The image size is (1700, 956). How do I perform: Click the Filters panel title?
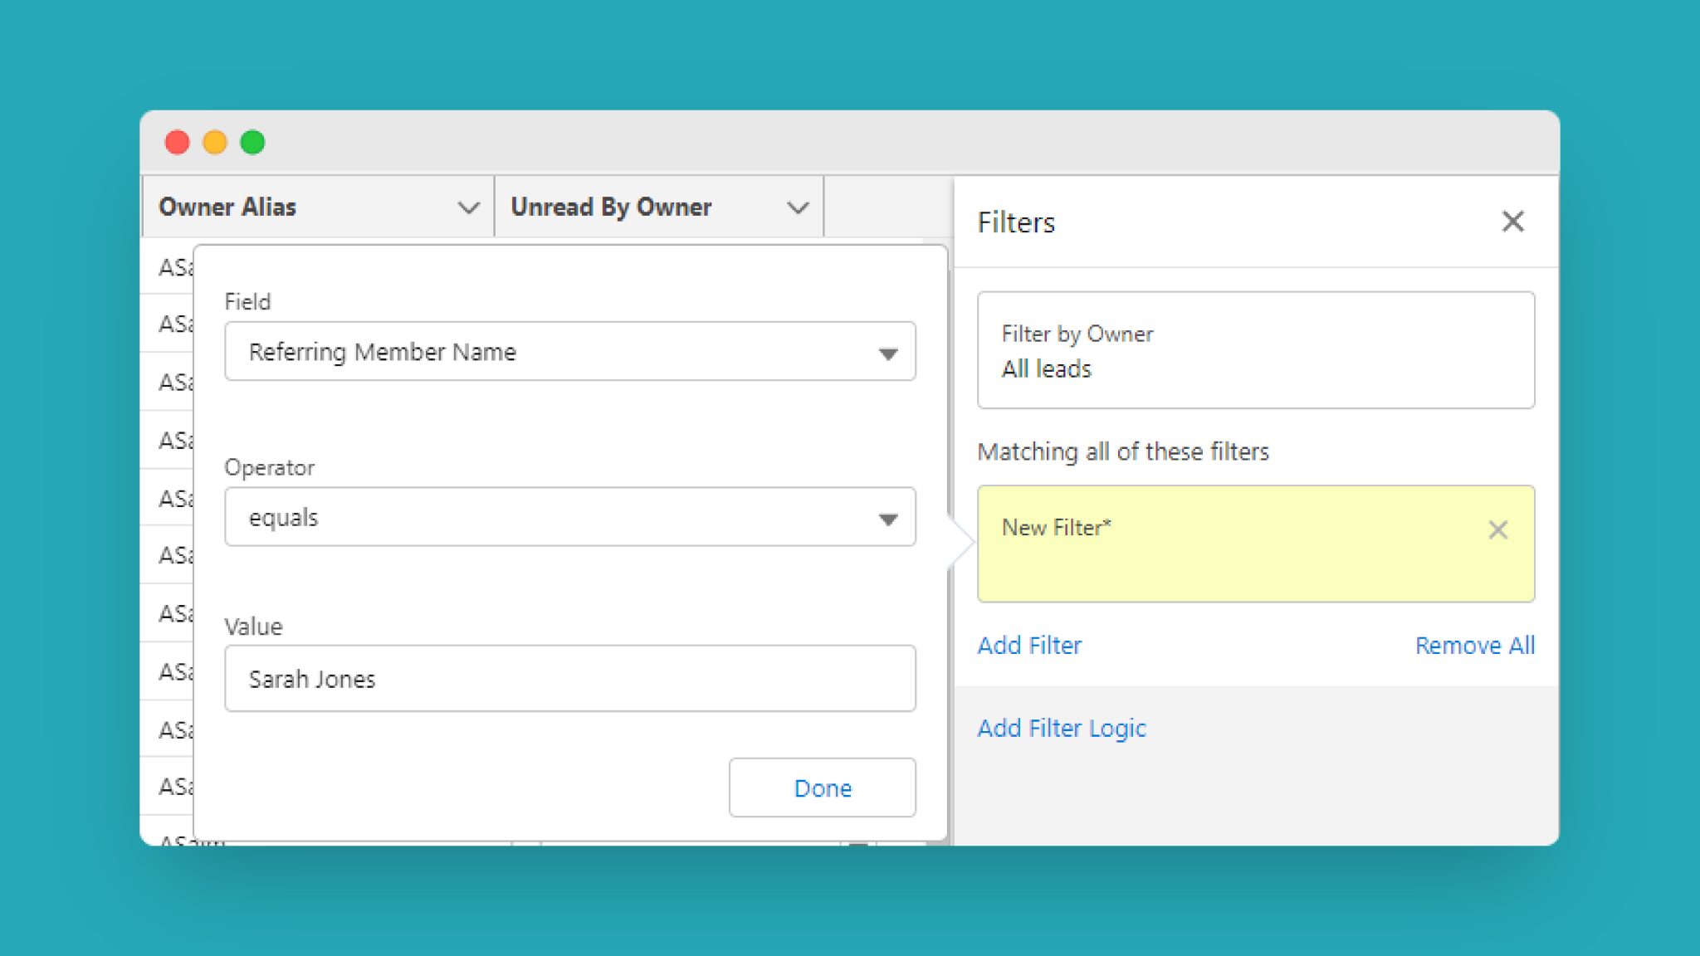pyautogui.click(x=1016, y=222)
